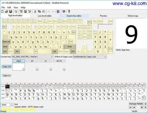Viewport: 148px width, 113px height.
Task: Open the File menu
Action: click(3, 7)
